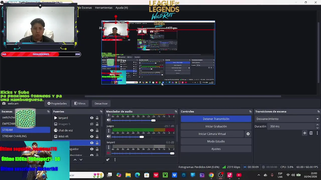This screenshot has height=180, width=321.
Task: Open Google Chrome from the taskbar
Action: click(211, 175)
